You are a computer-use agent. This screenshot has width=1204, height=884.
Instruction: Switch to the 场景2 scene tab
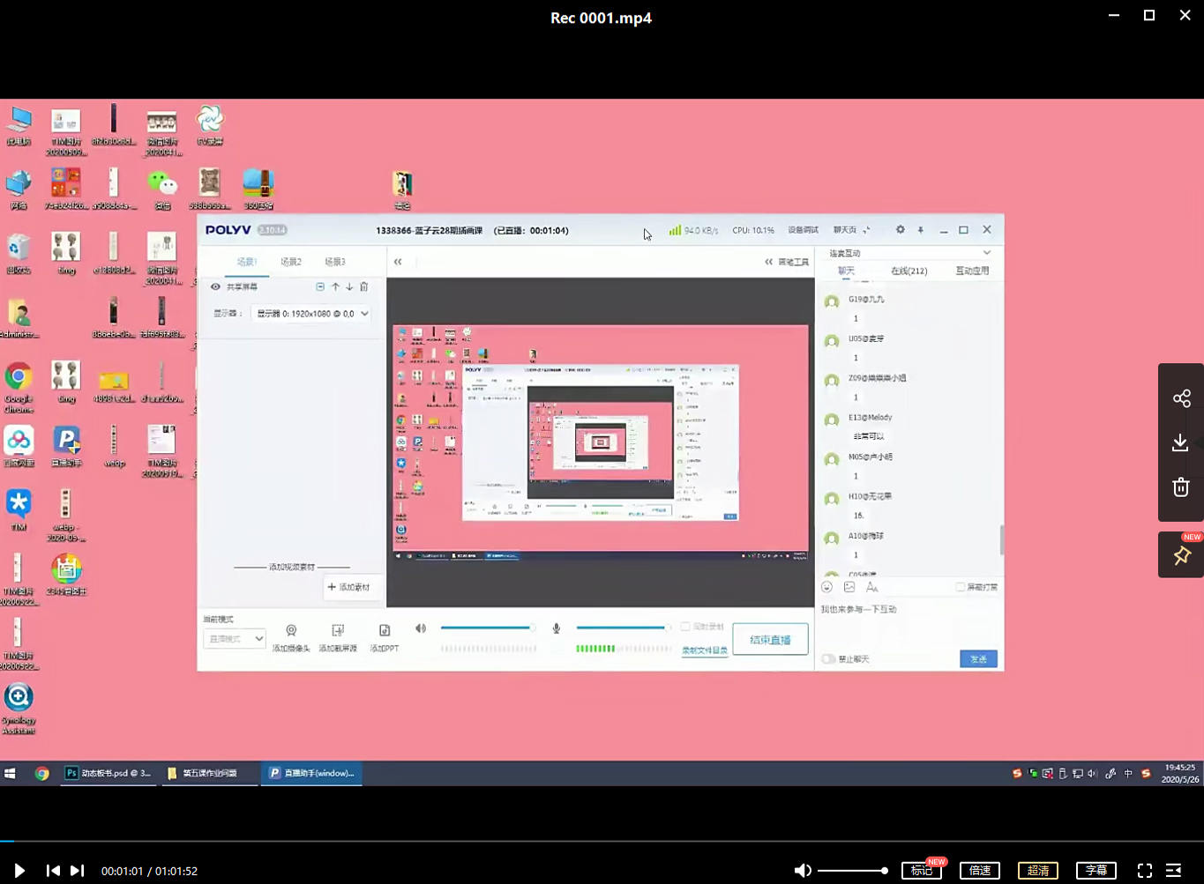pyautogui.click(x=291, y=262)
